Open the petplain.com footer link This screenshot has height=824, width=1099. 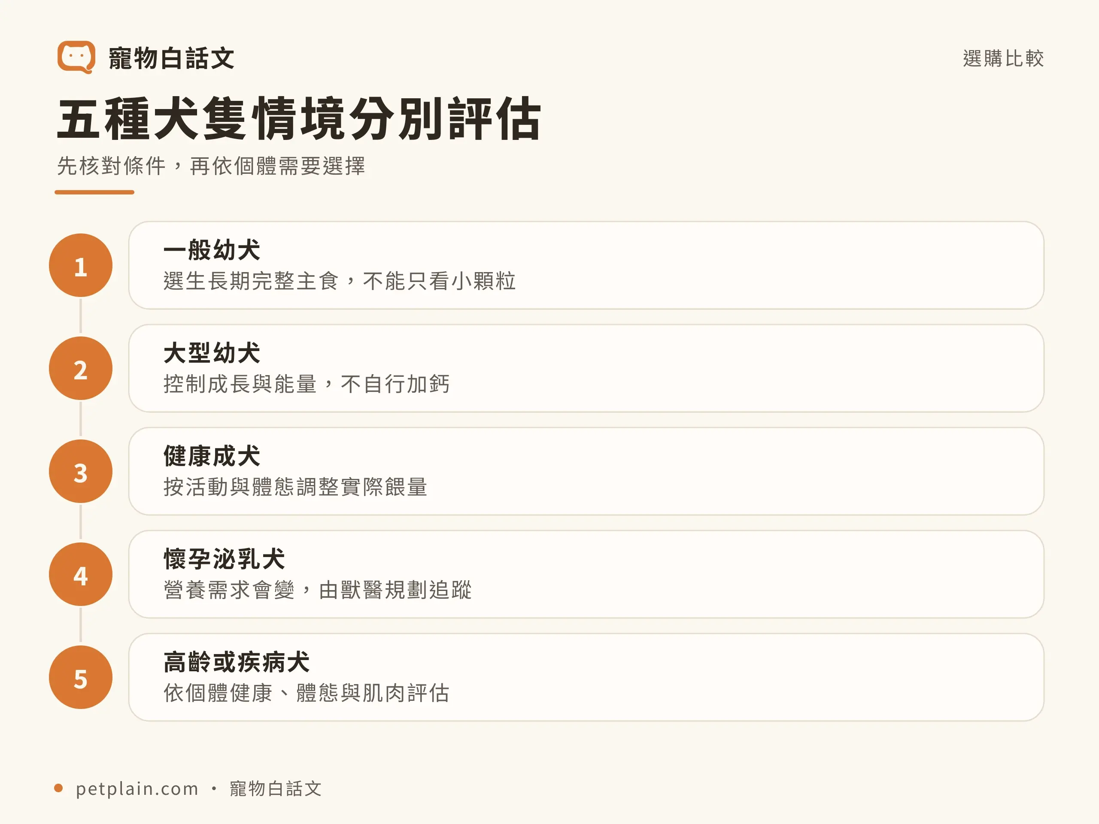(137, 789)
